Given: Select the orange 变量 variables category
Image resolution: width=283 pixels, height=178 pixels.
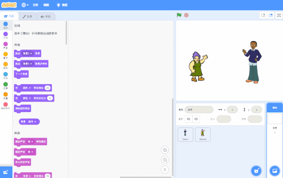Looking at the screenshot, I should 6,96.
